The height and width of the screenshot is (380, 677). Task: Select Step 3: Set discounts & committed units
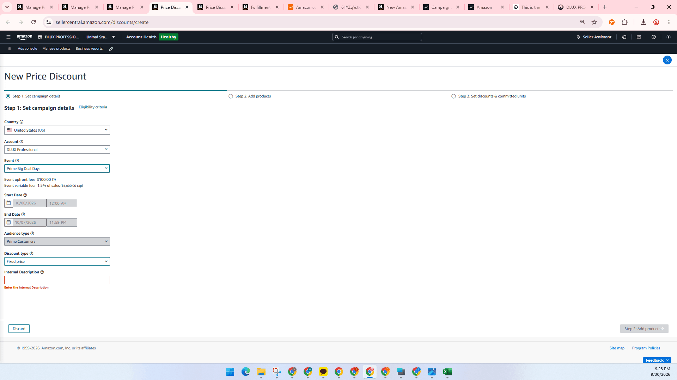tap(453, 96)
